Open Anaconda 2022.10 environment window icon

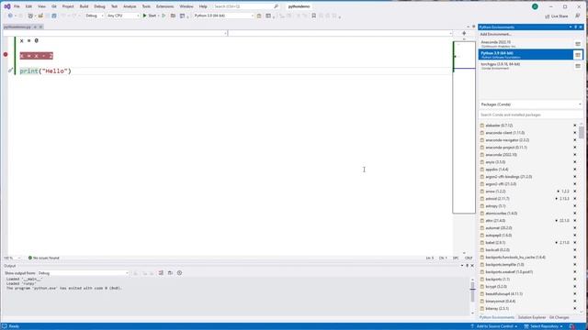coord(578,44)
